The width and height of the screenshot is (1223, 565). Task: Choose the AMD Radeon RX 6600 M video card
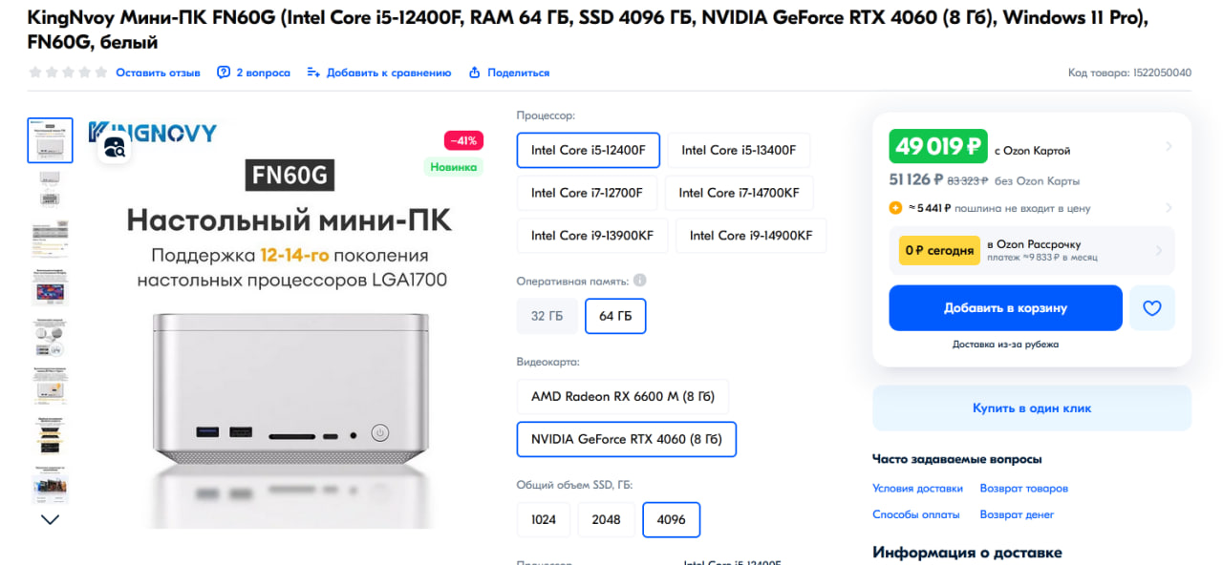[x=623, y=397]
